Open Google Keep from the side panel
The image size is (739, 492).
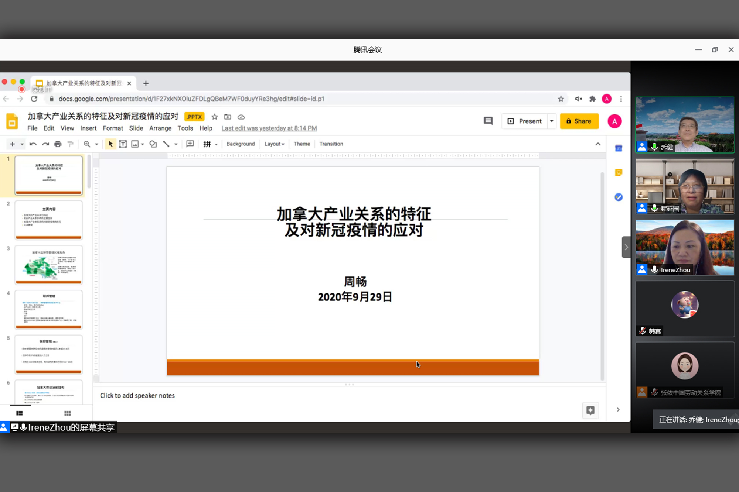(619, 172)
